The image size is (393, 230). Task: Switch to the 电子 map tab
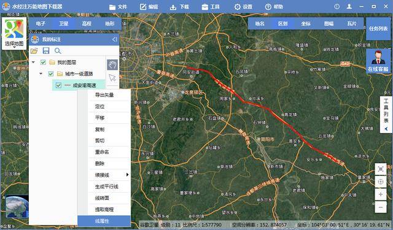[41, 23]
